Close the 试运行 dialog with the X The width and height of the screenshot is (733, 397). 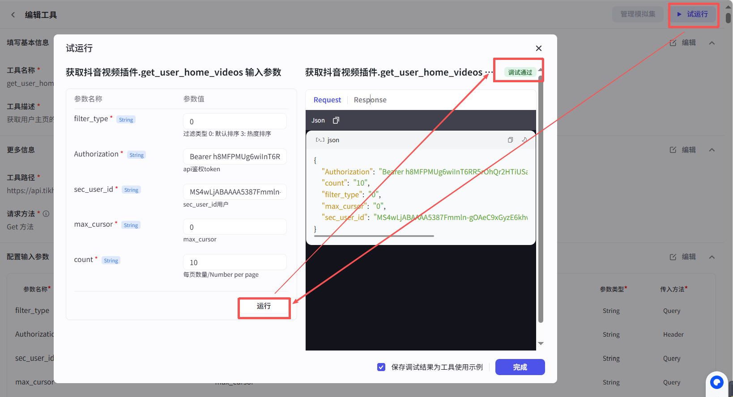(539, 48)
